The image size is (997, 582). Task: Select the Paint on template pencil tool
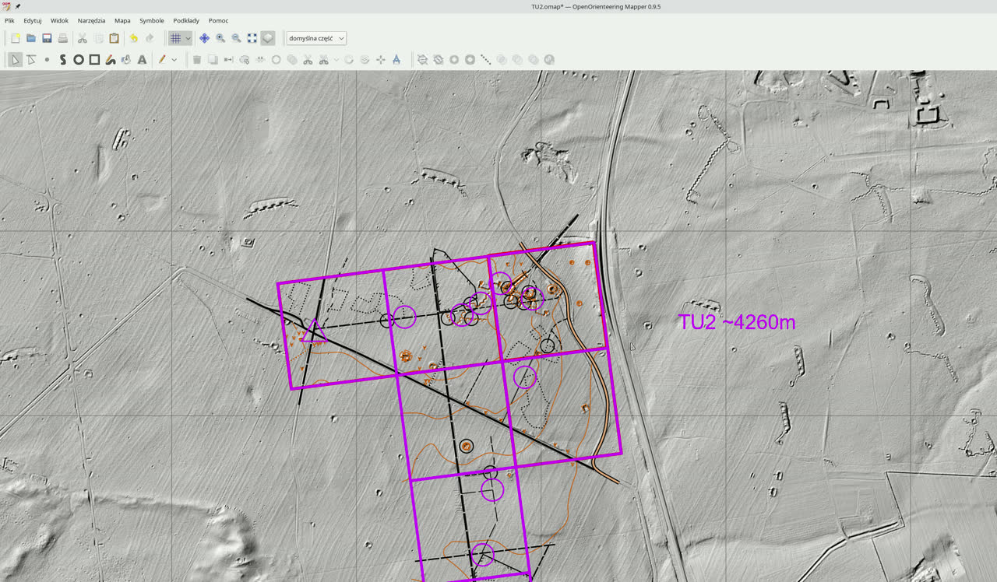162,59
